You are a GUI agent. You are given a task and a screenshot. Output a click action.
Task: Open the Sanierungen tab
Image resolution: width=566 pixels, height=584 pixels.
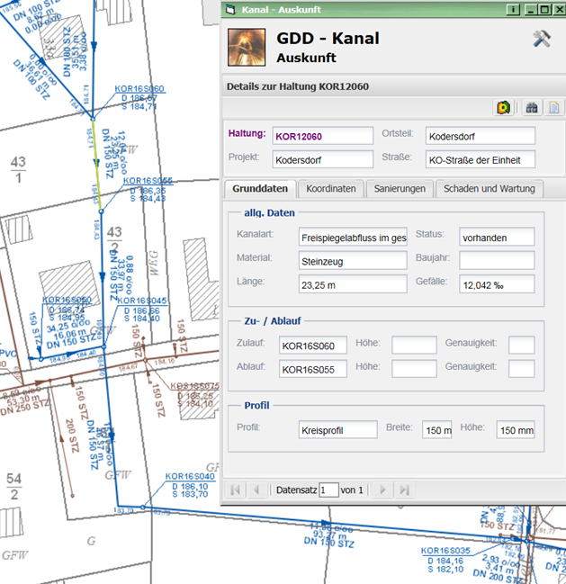400,189
